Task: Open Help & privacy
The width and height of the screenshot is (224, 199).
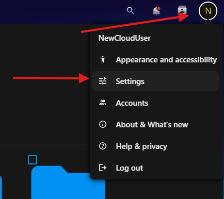Action: point(155,146)
